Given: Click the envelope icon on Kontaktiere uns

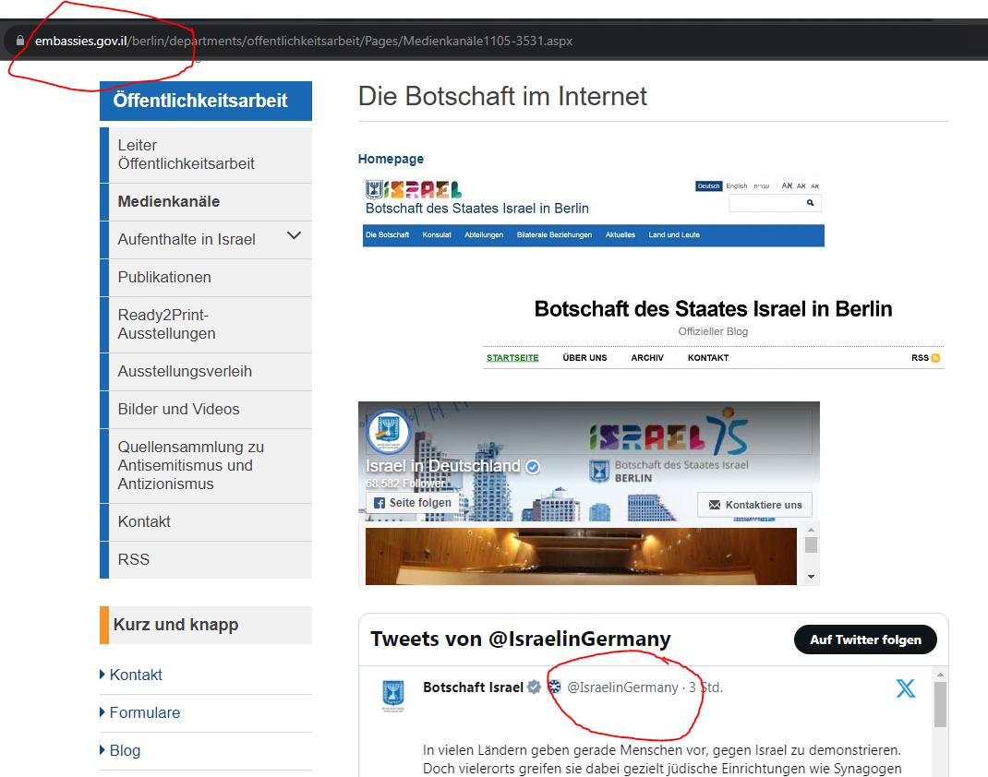Looking at the screenshot, I should click(715, 505).
